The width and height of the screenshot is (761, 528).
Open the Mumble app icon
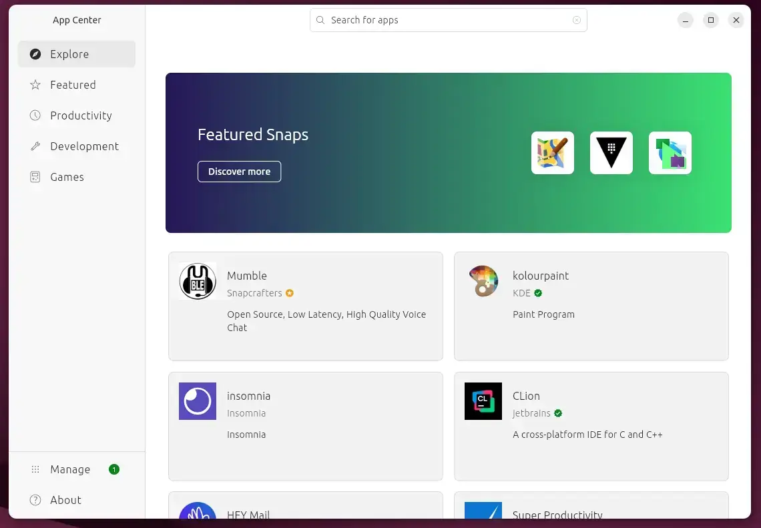click(198, 281)
